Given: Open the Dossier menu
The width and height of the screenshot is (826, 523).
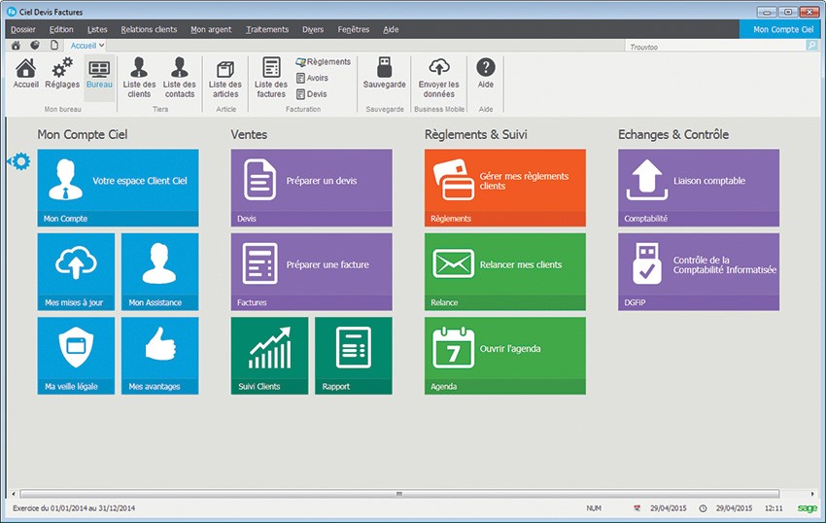Looking at the screenshot, I should click(22, 29).
